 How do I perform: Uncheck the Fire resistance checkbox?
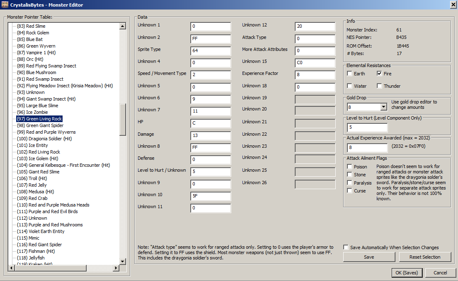[379, 74]
